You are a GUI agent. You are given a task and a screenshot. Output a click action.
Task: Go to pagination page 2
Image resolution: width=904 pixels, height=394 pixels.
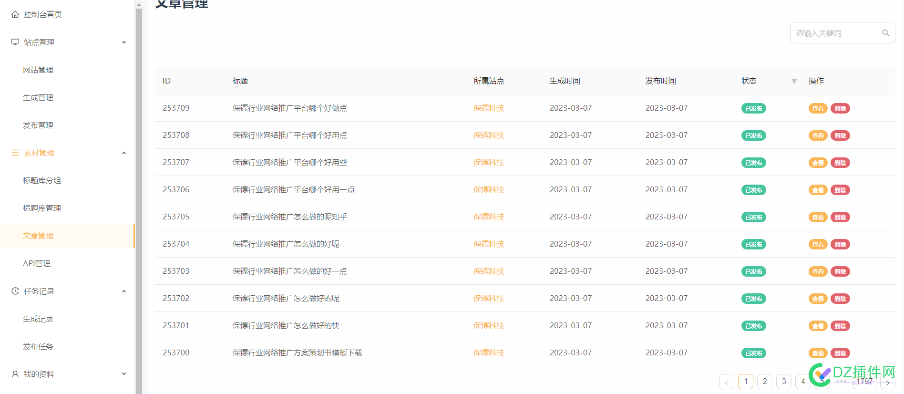tap(765, 382)
